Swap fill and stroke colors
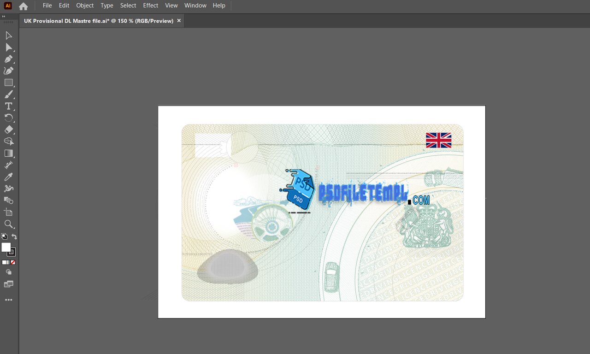Viewport: 590px width, 354px height. [x=14, y=236]
